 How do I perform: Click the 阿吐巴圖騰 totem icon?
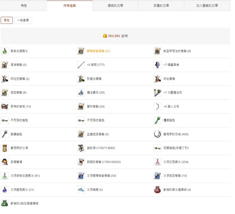(5, 79)
